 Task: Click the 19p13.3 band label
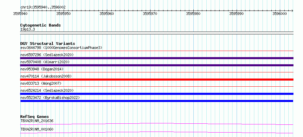tap(28, 30)
